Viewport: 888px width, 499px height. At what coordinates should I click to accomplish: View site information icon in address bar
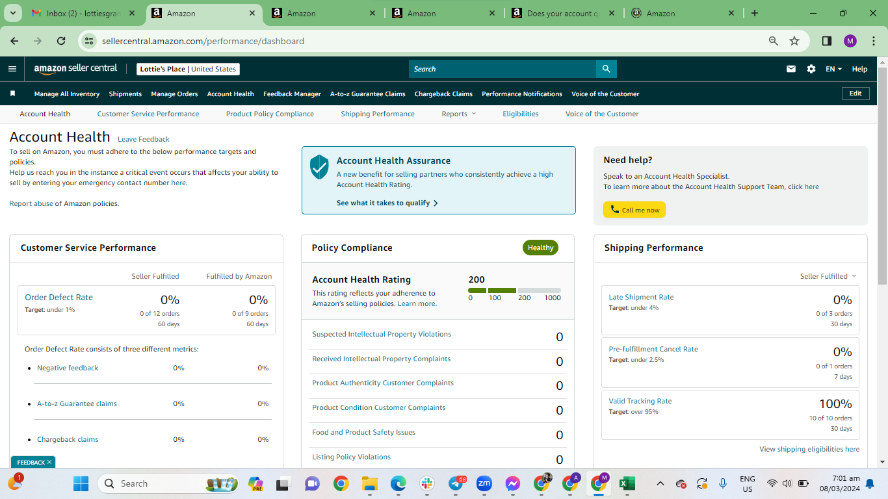click(x=90, y=41)
